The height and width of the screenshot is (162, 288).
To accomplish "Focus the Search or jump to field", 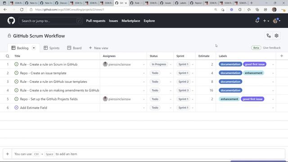I will [50, 21].
